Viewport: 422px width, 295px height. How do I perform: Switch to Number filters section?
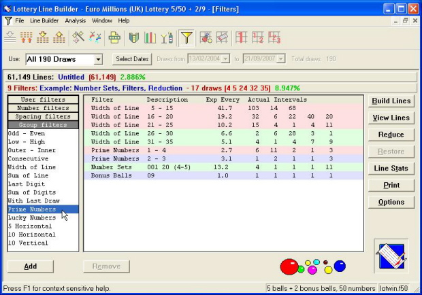[44, 108]
